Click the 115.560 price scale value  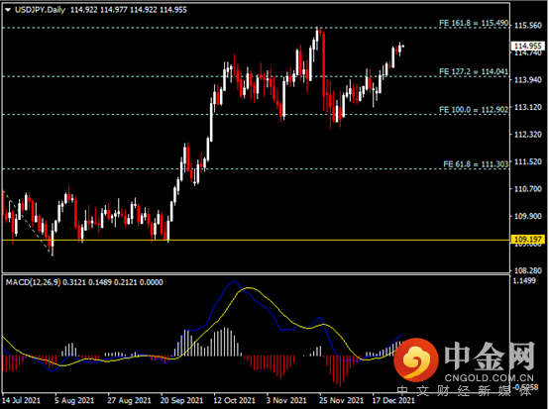527,25
